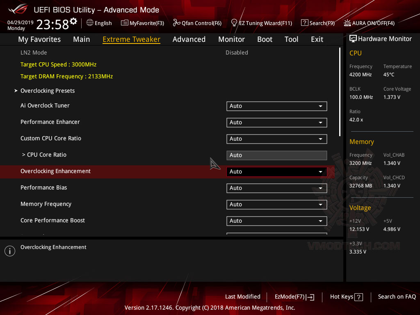Click the Core Voltage 1.373 V value
This screenshot has width=420, height=315.
coord(392,97)
